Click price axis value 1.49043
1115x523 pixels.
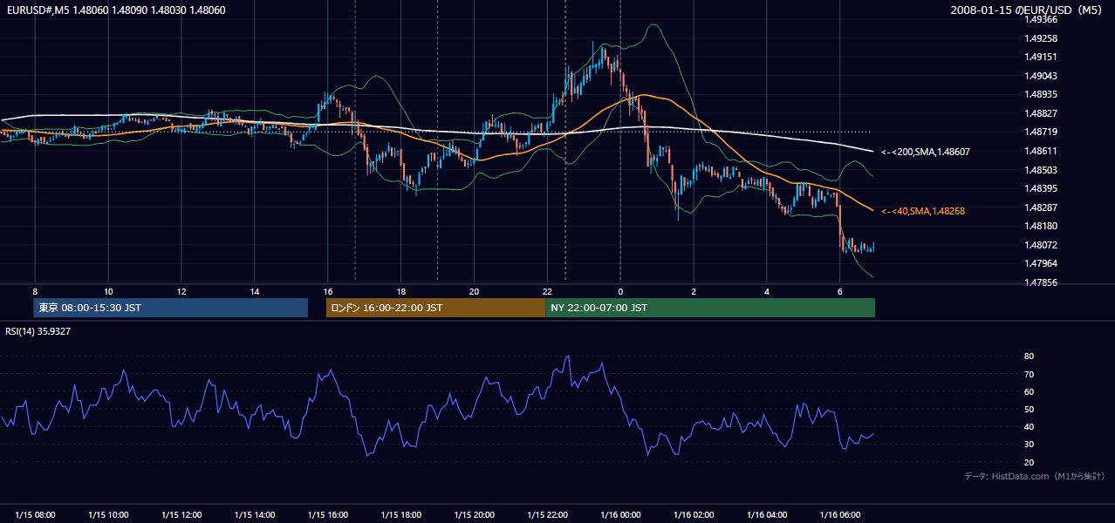click(x=1041, y=76)
